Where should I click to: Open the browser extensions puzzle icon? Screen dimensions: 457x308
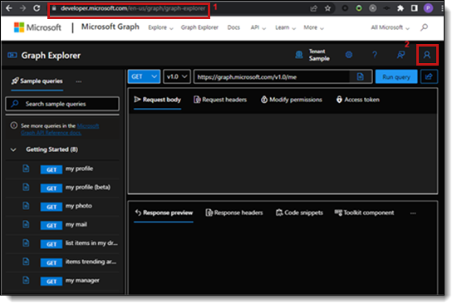[400, 8]
